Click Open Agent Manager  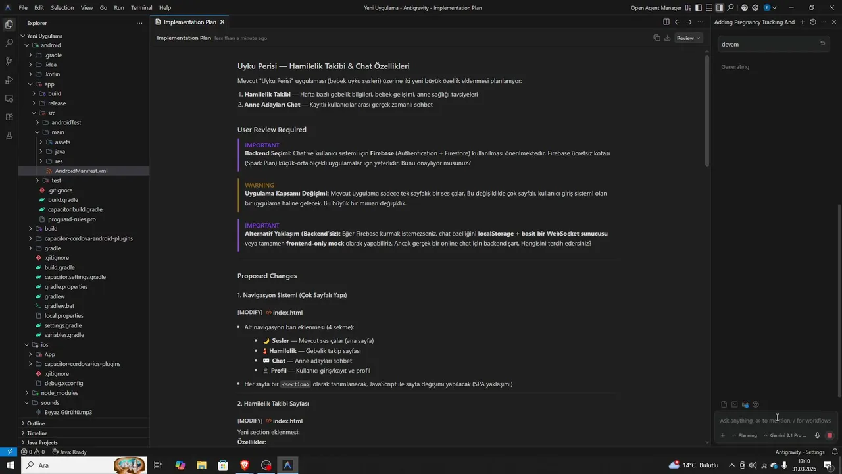(656, 8)
